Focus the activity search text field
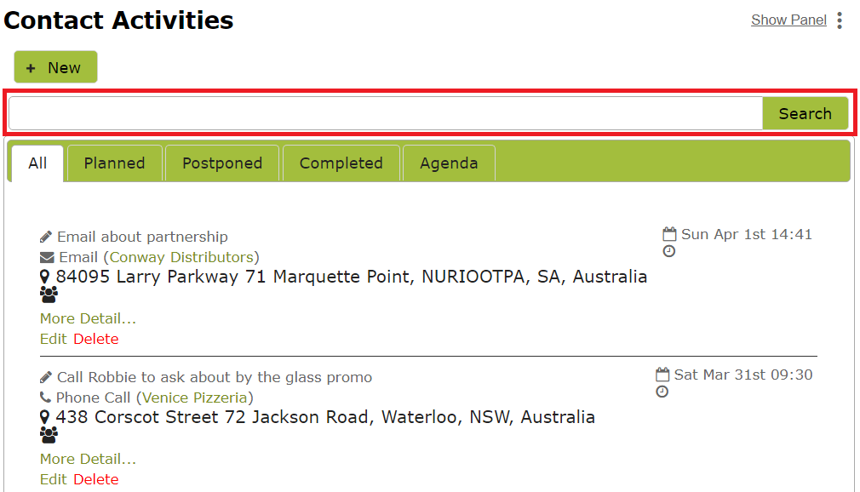 [386, 113]
